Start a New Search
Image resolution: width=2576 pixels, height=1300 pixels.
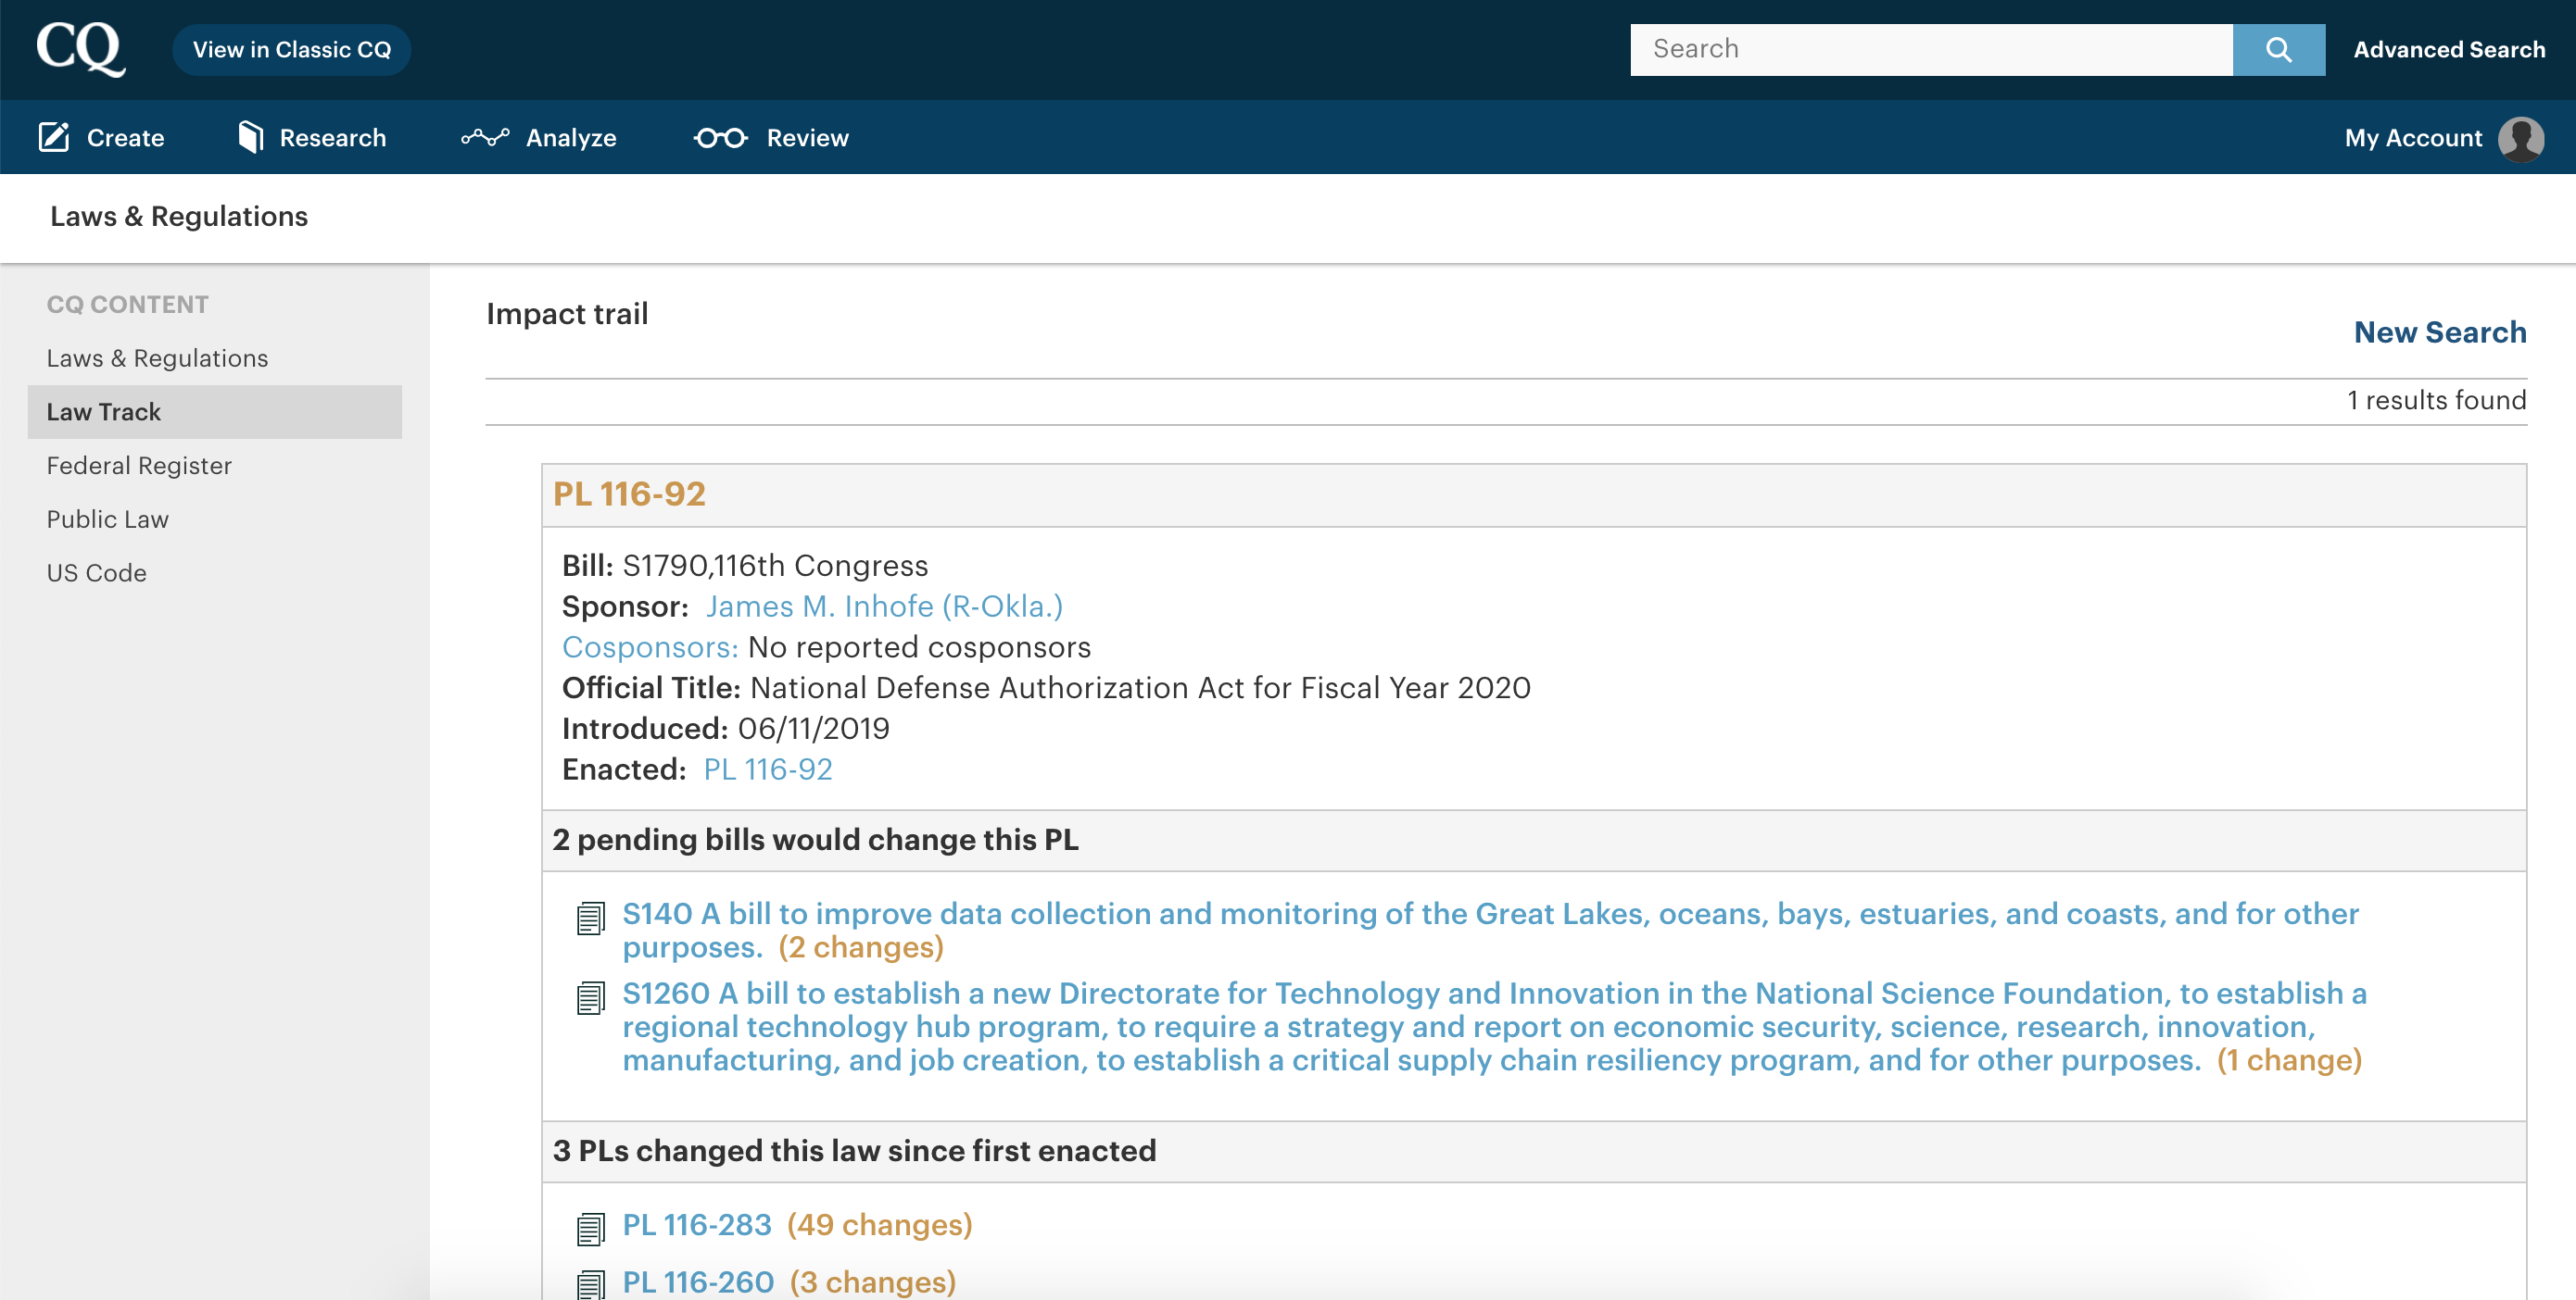[2440, 332]
